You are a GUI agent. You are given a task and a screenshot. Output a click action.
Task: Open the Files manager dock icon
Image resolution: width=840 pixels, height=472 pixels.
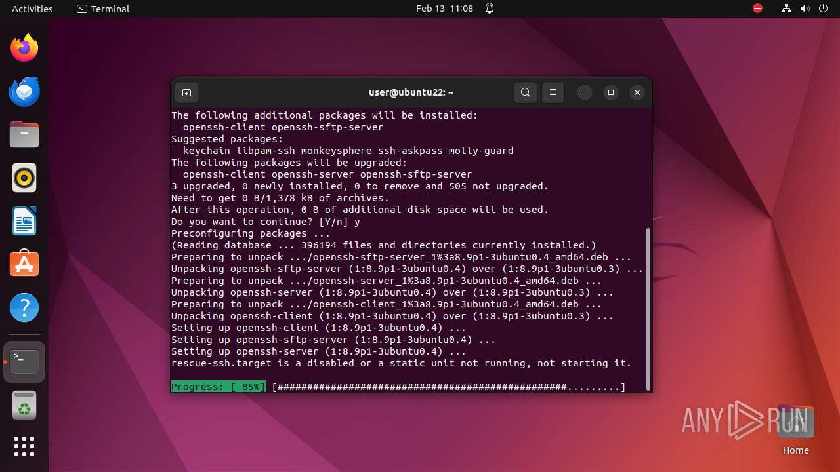(x=24, y=134)
